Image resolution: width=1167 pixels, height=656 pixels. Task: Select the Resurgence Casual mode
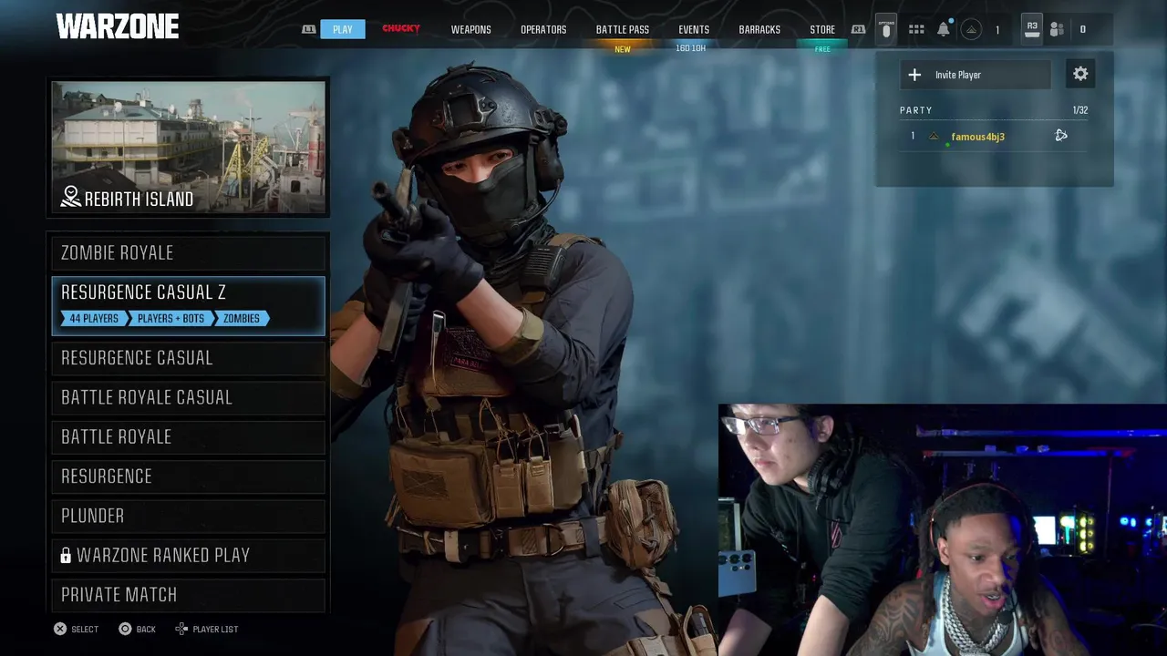click(x=189, y=358)
